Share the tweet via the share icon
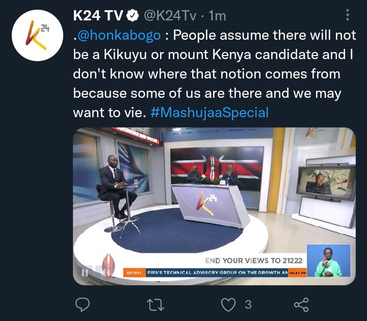The image size is (367, 321). [x=301, y=305]
